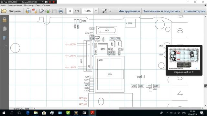Click the volume speaker tray icon
The width and height of the screenshot is (207, 116).
point(179,113)
